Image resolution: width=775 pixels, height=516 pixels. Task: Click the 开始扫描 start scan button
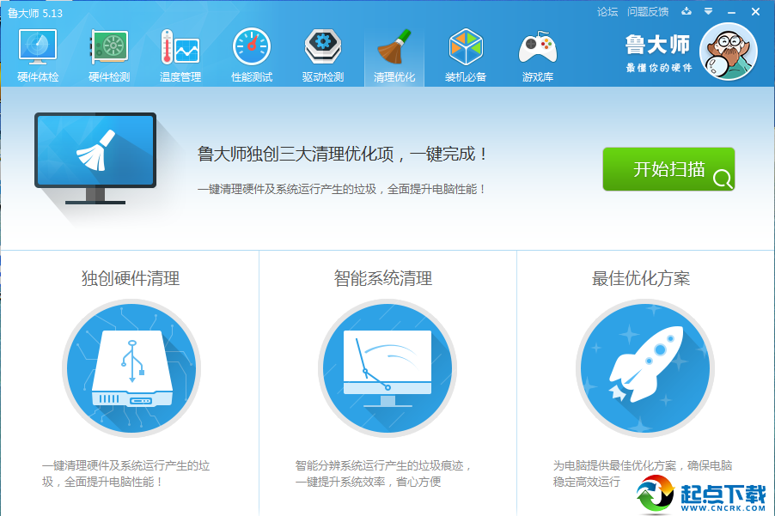click(668, 169)
